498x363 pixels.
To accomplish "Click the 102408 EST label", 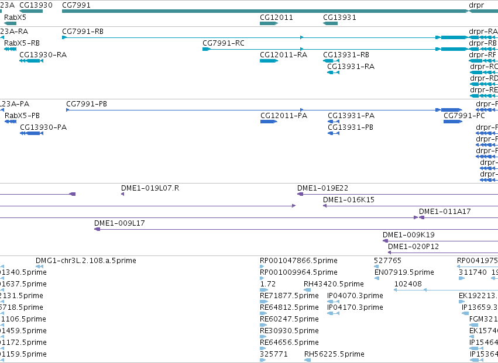I will pos(408,284).
